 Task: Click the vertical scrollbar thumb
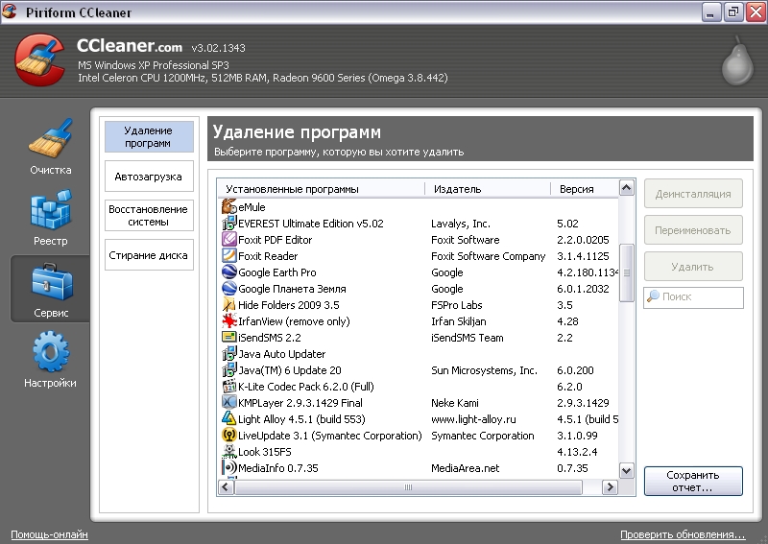(627, 272)
